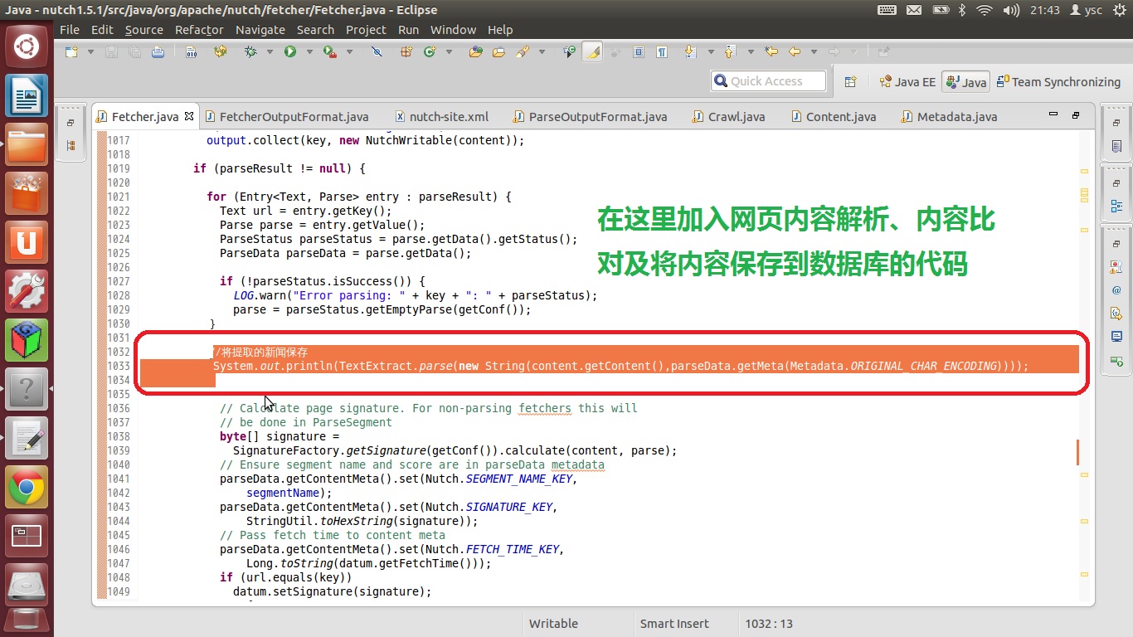Open the Javadoc @ fast view icon

1116,290
